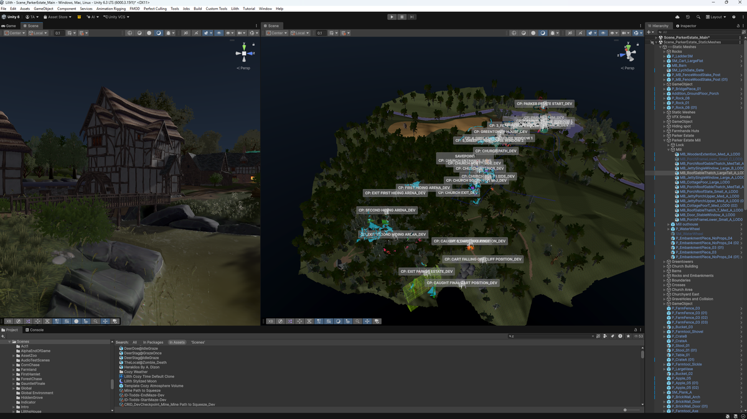Screen dimensions: 747x419
Task: Open the File menu
Action: (4, 9)
